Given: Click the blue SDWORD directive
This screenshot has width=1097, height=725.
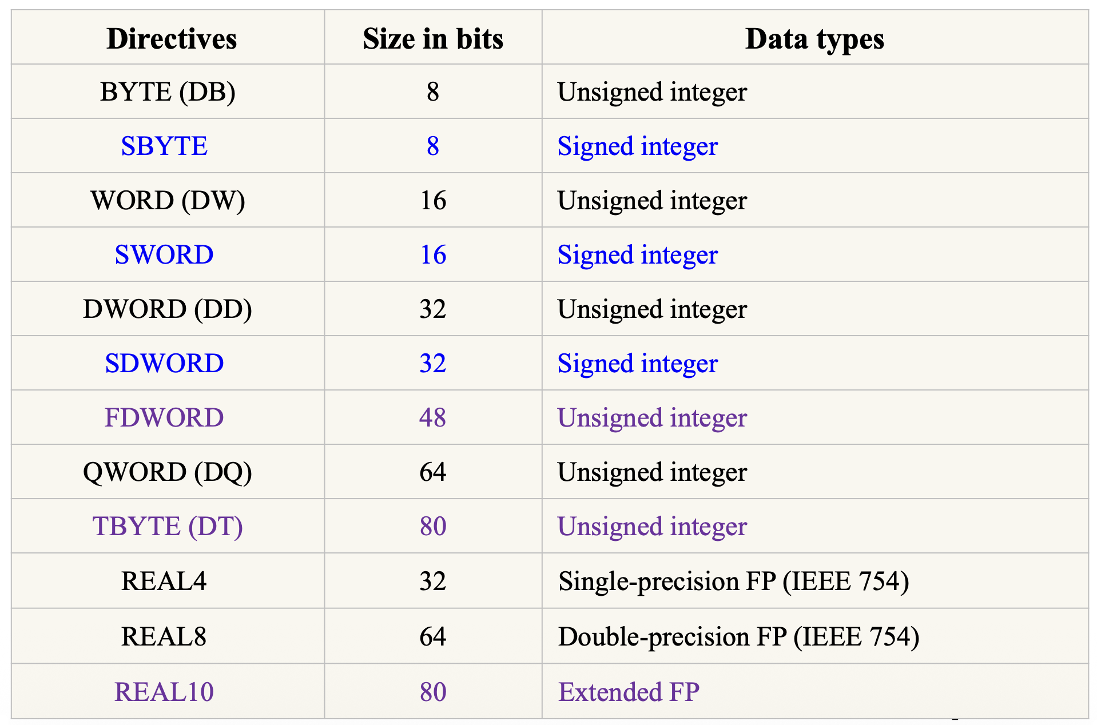Looking at the screenshot, I should pyautogui.click(x=164, y=363).
